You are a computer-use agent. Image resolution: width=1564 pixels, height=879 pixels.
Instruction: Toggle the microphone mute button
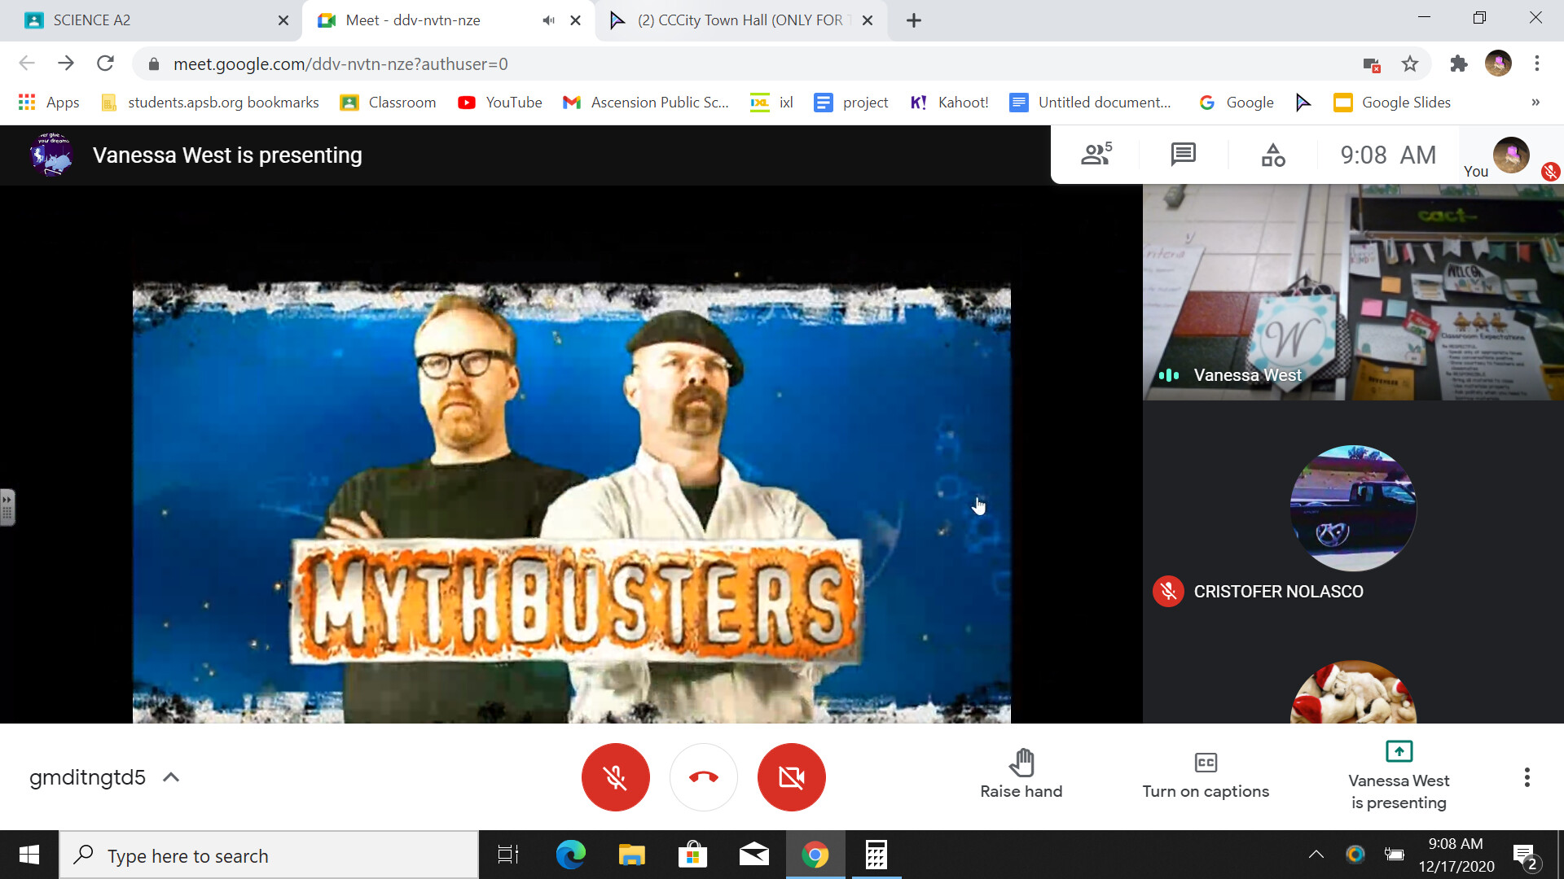point(615,777)
